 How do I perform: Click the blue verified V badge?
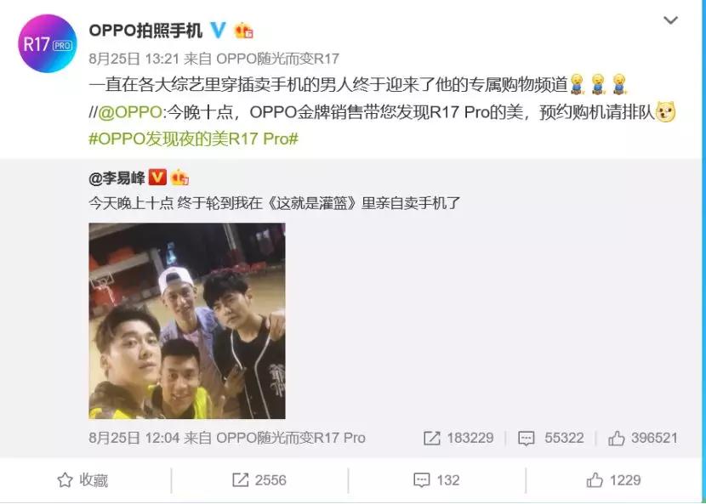pyautogui.click(x=219, y=30)
